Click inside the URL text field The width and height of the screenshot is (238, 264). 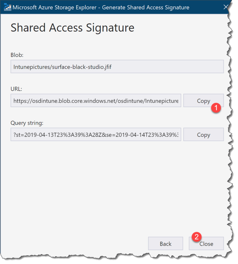point(96,101)
